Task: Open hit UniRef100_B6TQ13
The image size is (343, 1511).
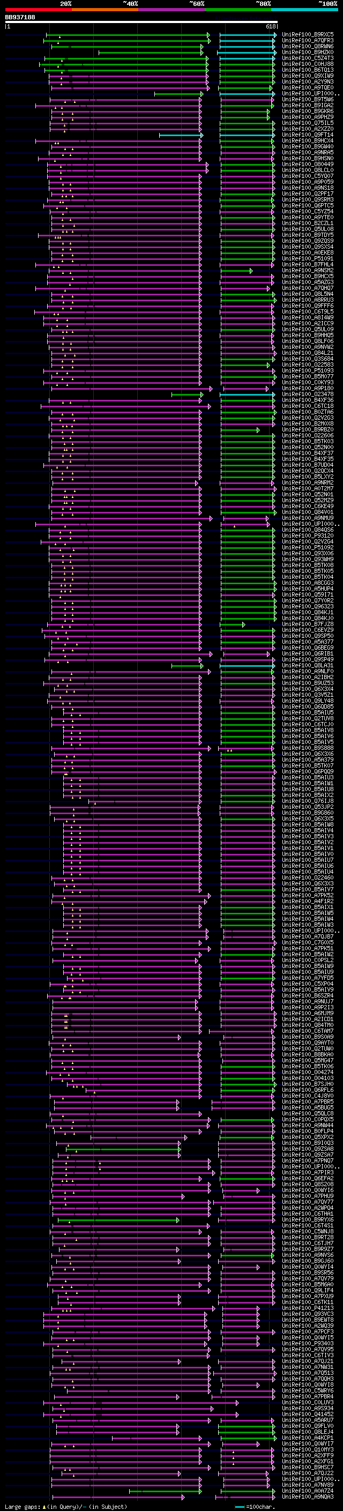Action: click(308, 70)
